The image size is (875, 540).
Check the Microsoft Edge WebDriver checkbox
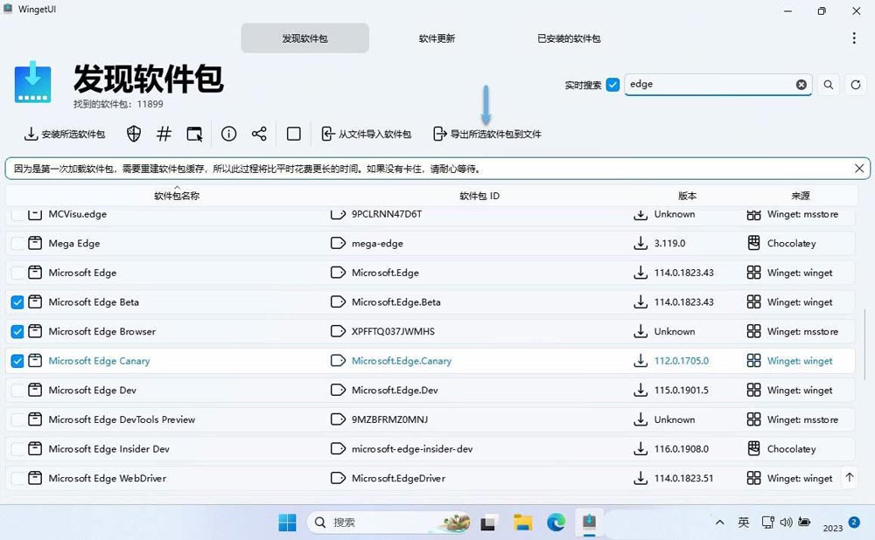(17, 478)
